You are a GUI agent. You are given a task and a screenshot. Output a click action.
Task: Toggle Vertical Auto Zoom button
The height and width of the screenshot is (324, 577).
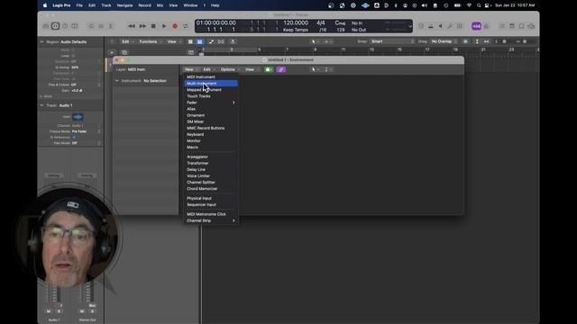pyautogui.click(x=477, y=41)
